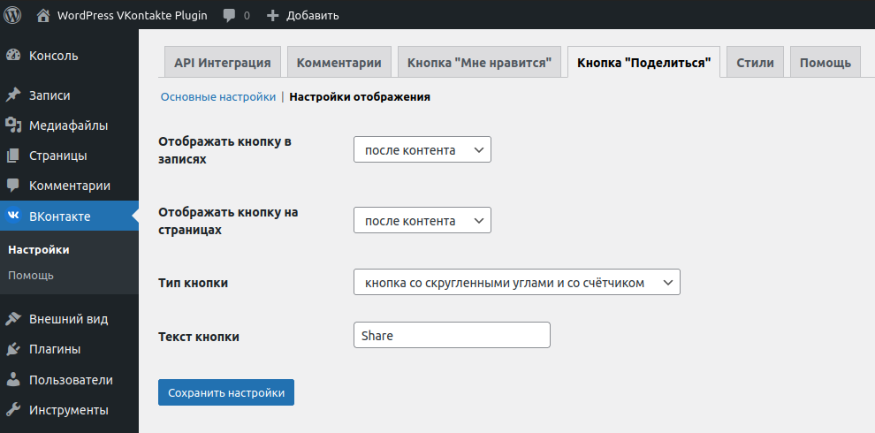Select the Кнопка "Поделиться" tab
Viewport: 875px width, 433px height.
(644, 62)
